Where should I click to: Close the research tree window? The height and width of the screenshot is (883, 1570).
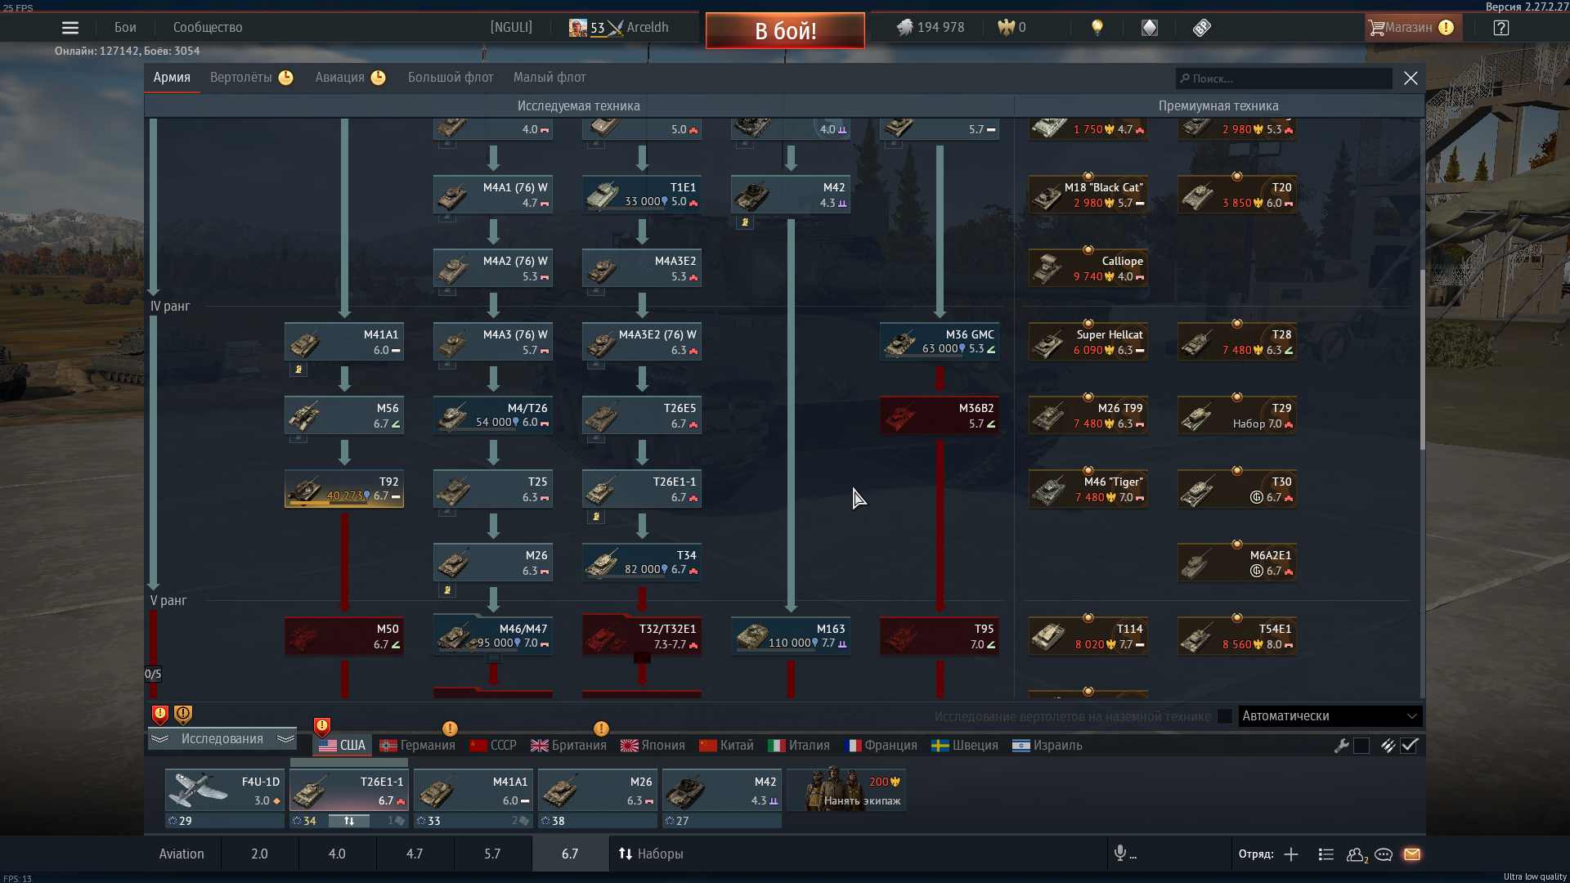[1411, 78]
